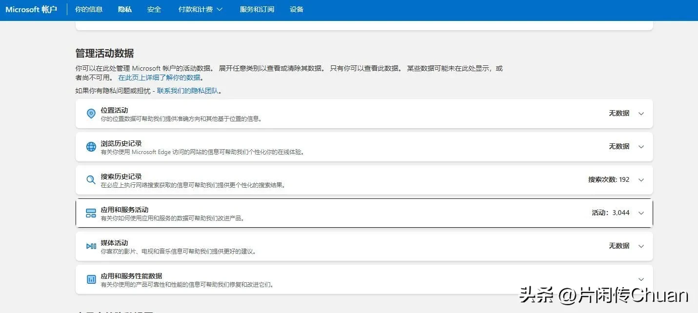Click 无数据 in the 媒体活动 row
The width and height of the screenshot is (698, 313).
(x=619, y=246)
